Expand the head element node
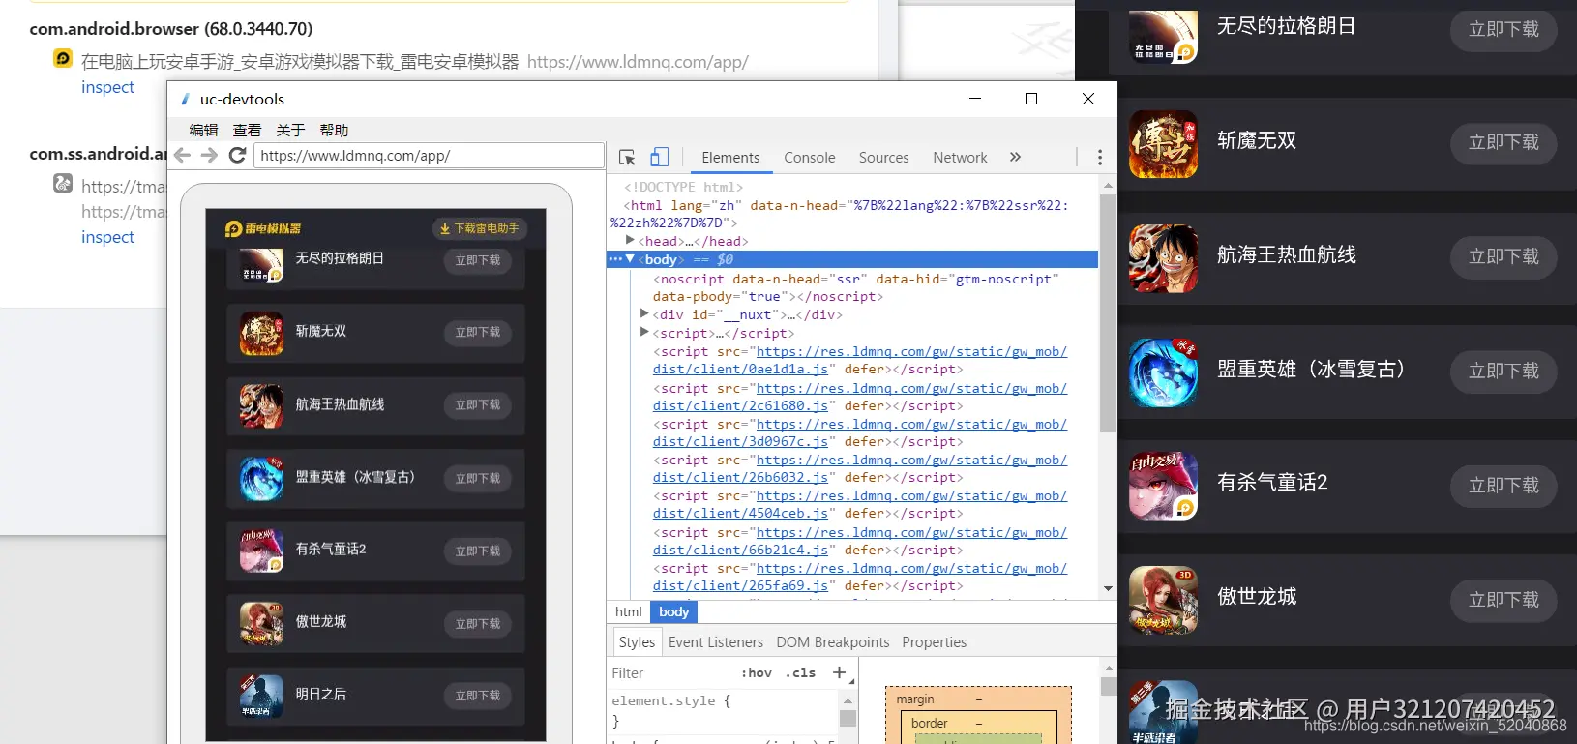The width and height of the screenshot is (1577, 744). coord(630,240)
